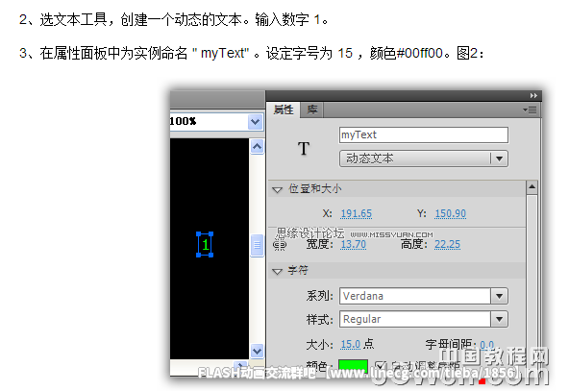This screenshot has width=569, height=391.
Task: Edit the Y value 150.90
Action: point(451,213)
